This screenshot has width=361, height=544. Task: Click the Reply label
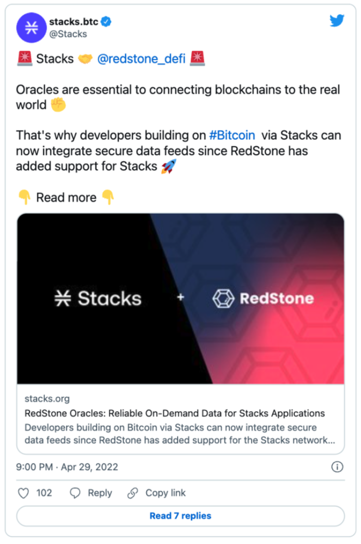pos(100,493)
